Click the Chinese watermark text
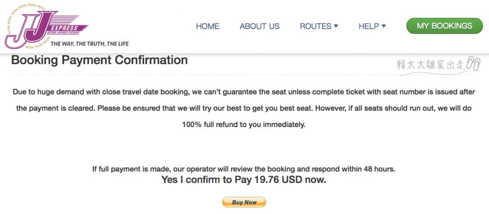This screenshot has height=214, width=489. coord(431,65)
